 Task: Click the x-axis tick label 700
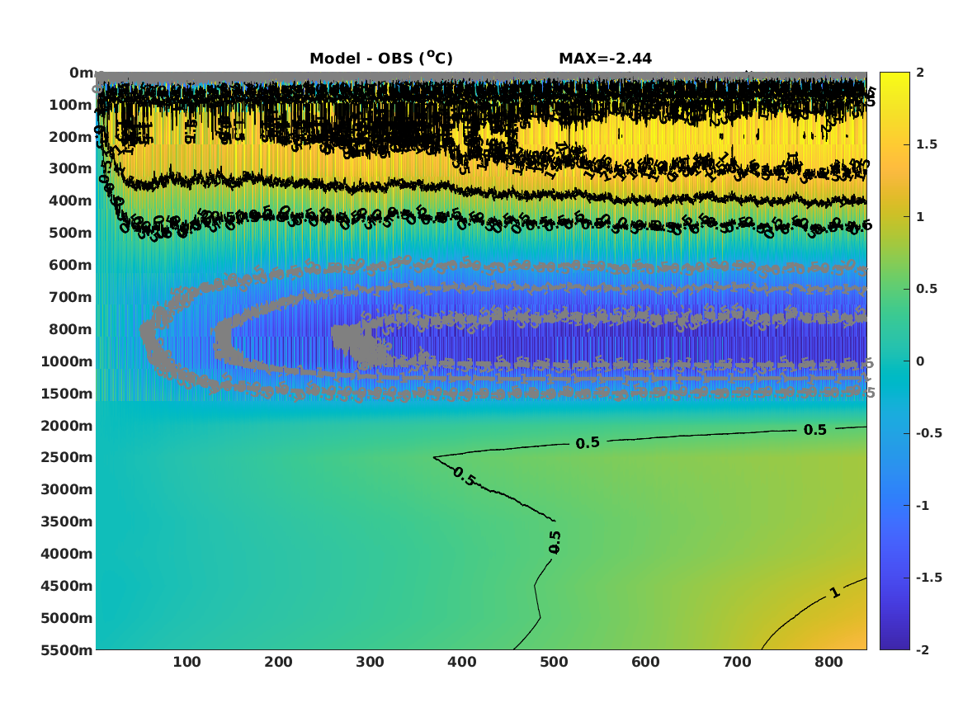tap(737, 662)
